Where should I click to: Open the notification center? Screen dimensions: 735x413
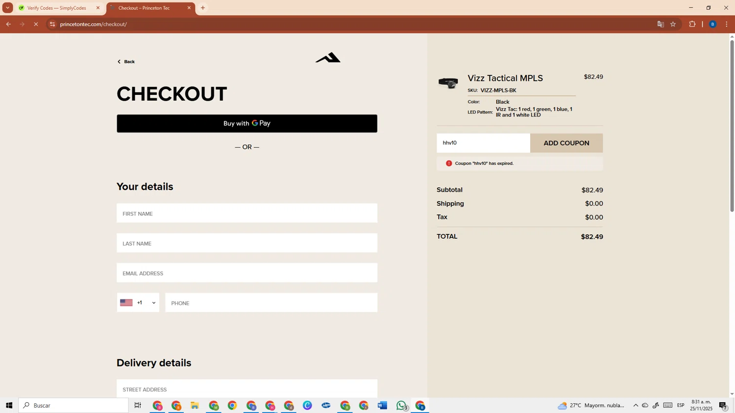point(724,405)
